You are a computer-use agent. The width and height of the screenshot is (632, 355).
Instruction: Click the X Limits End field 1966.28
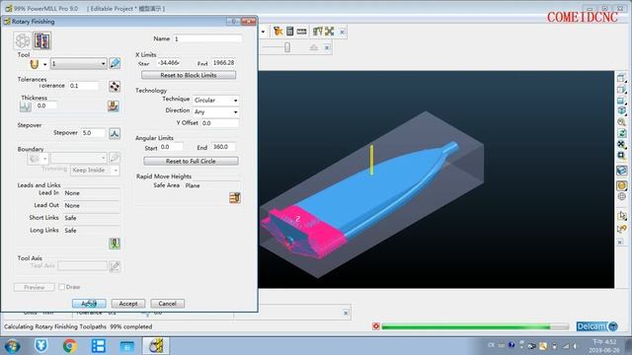(x=224, y=63)
